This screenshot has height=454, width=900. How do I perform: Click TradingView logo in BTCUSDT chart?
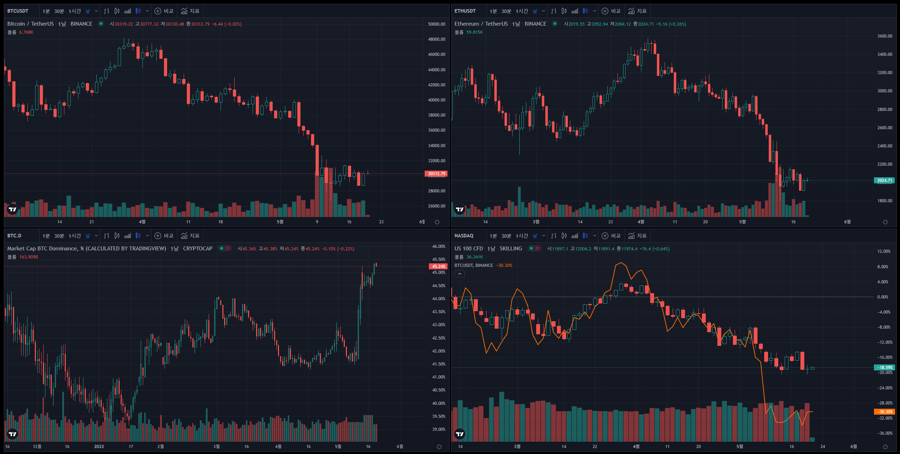[x=13, y=209]
